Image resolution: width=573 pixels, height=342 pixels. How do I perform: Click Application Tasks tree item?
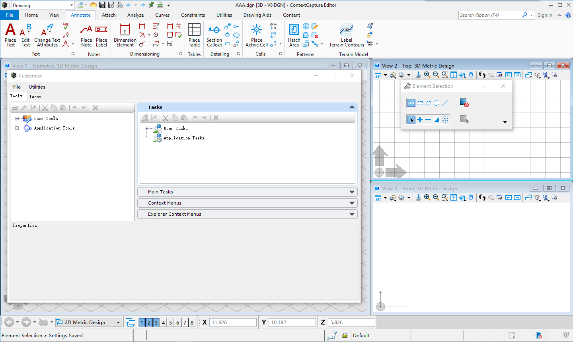[x=184, y=138]
